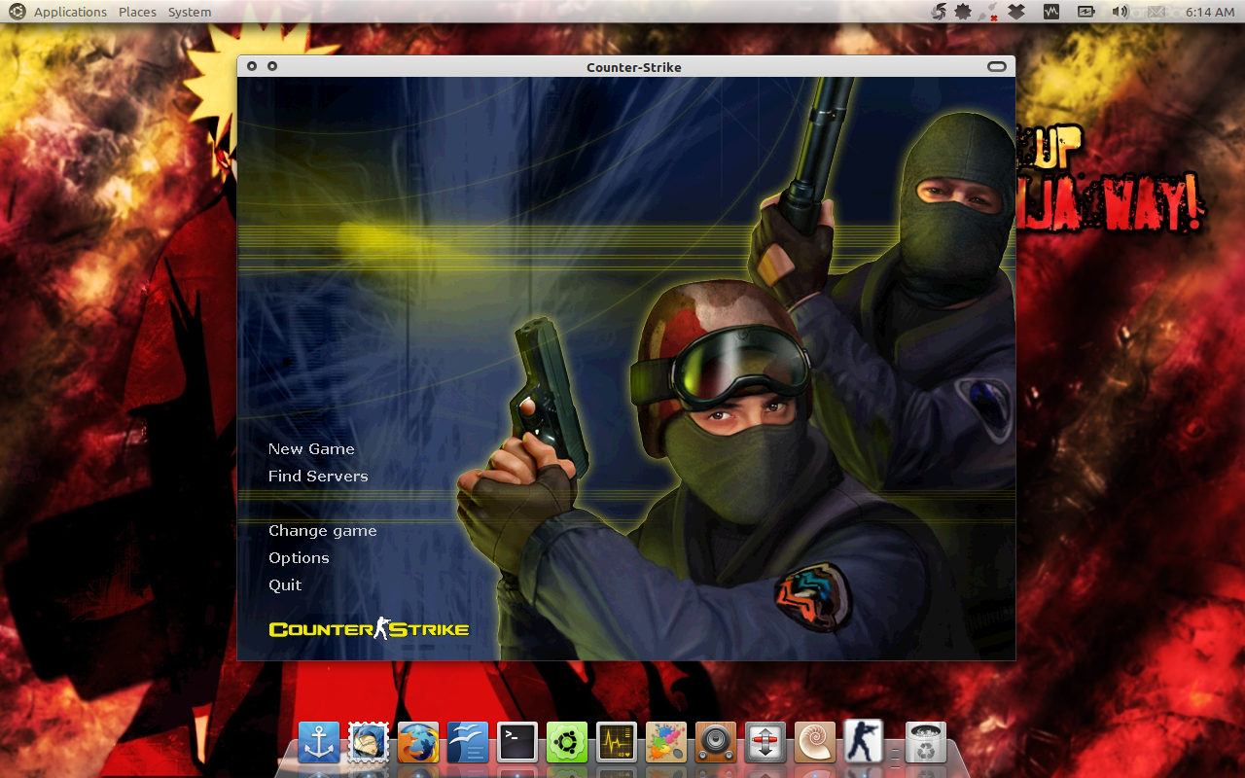
Task: Click the Ubuntu logo in top panel
Action: [17, 12]
